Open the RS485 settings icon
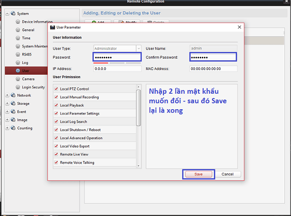The width and height of the screenshot is (291, 216). click(18, 55)
